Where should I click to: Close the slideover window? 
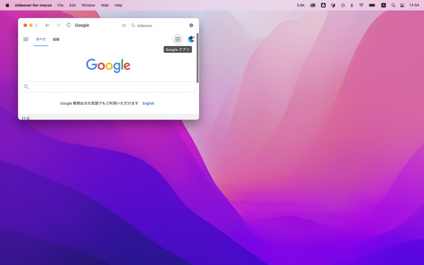[25, 25]
